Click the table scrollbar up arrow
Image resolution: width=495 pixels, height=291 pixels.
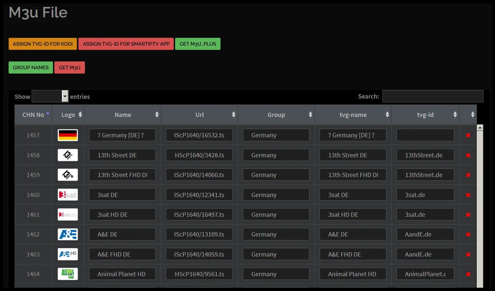(480, 128)
